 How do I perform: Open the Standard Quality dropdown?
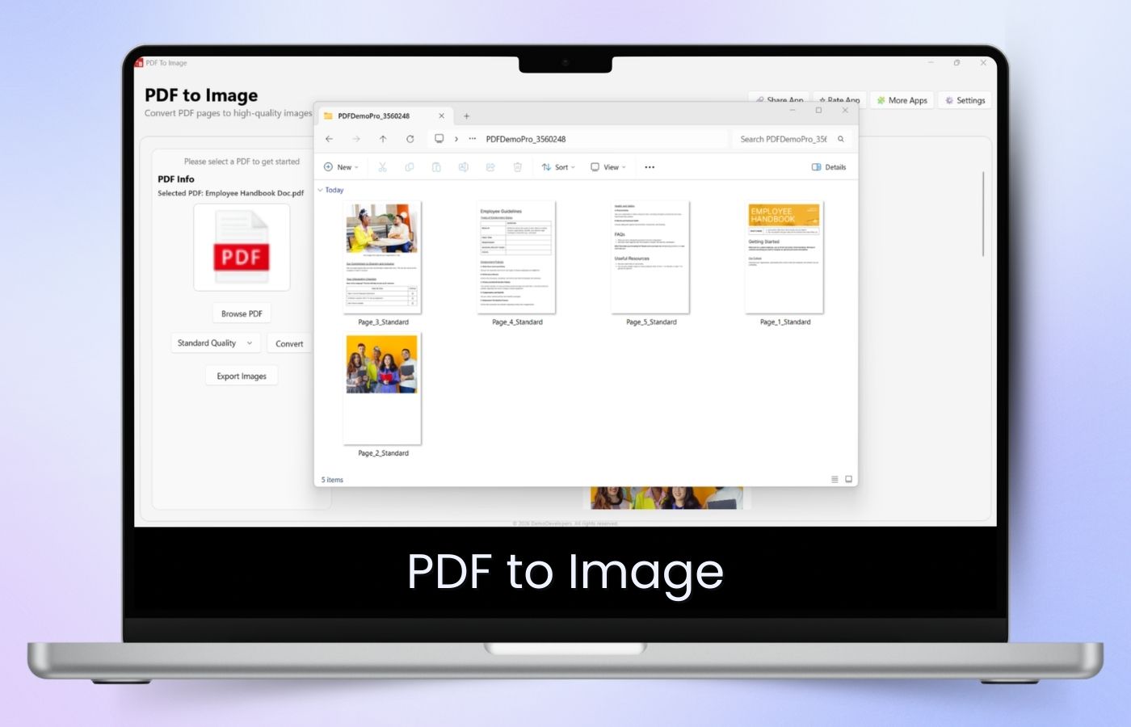point(215,342)
